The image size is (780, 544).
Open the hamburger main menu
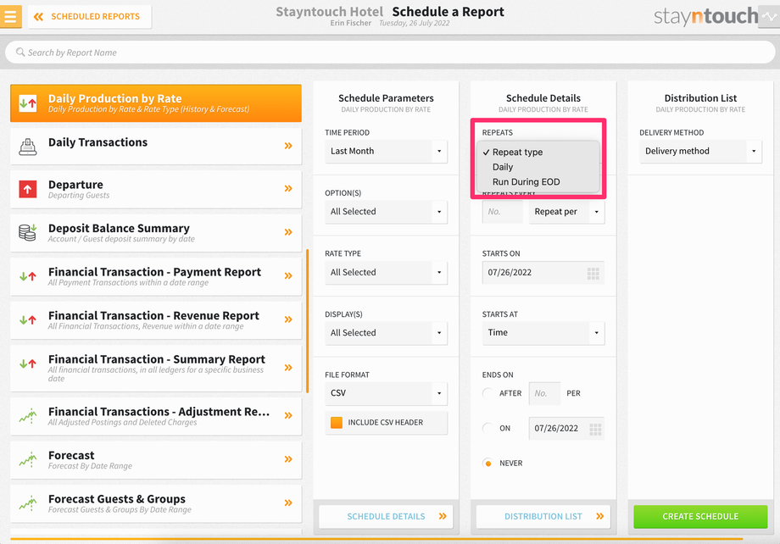click(x=10, y=16)
